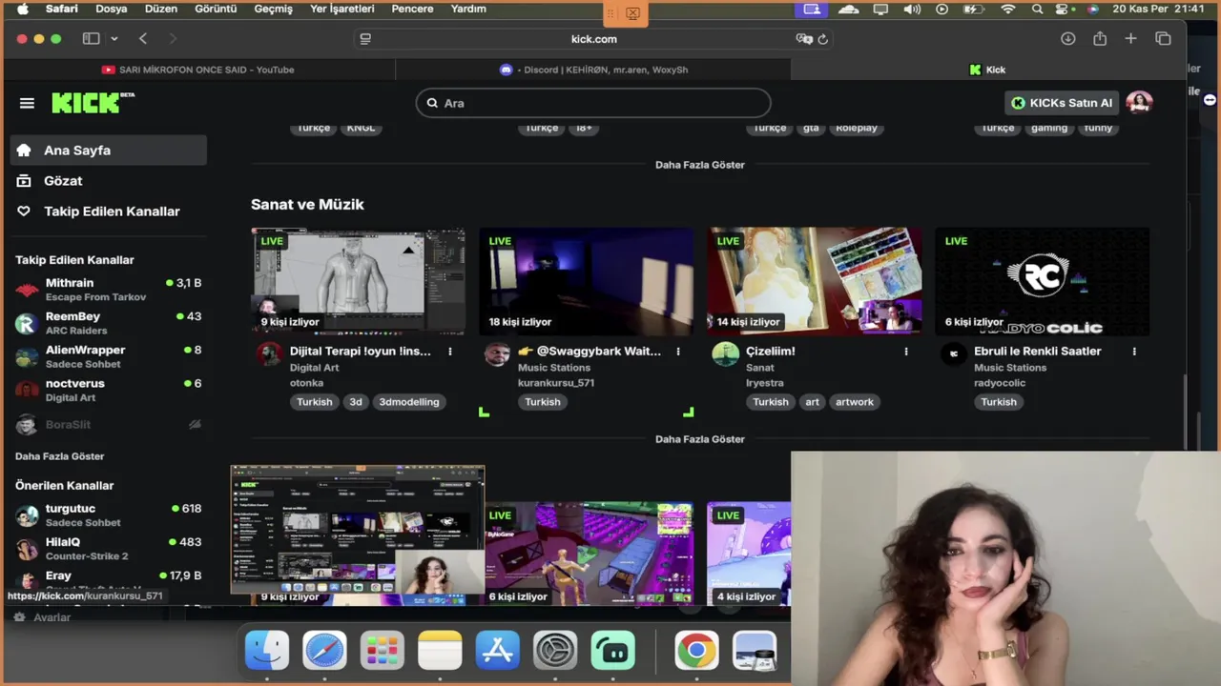Viewport: 1221px width, 686px height.
Task: Open the user profile avatar menu
Action: tap(1139, 103)
